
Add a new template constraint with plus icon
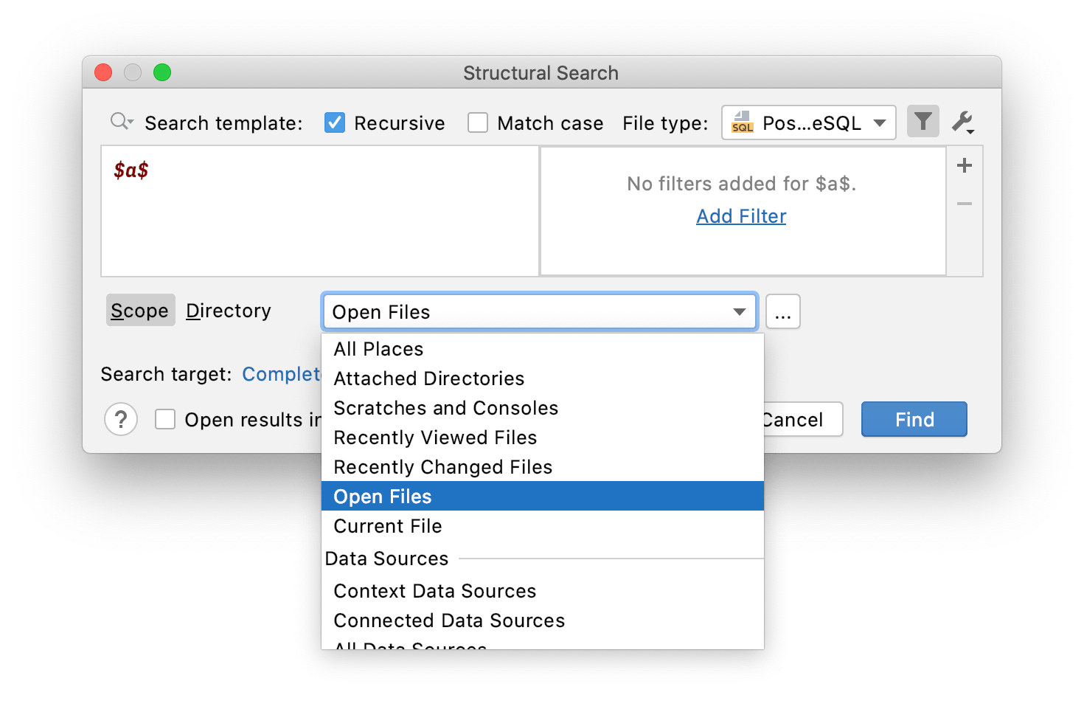coord(964,165)
